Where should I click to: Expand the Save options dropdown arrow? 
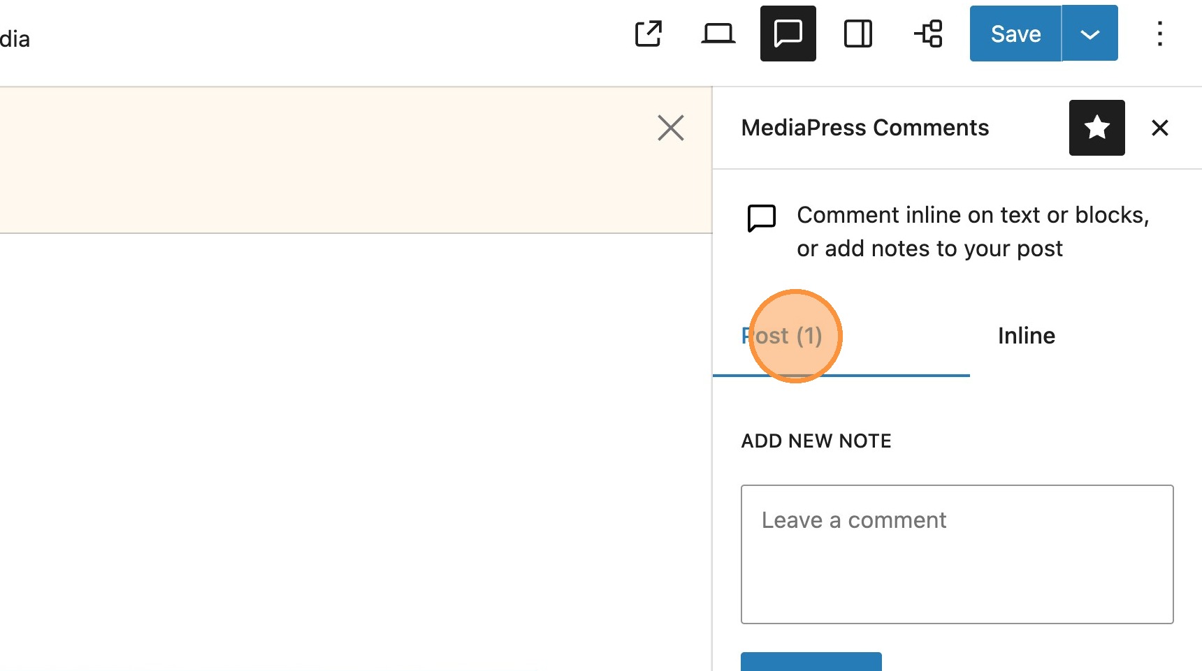[x=1089, y=34]
